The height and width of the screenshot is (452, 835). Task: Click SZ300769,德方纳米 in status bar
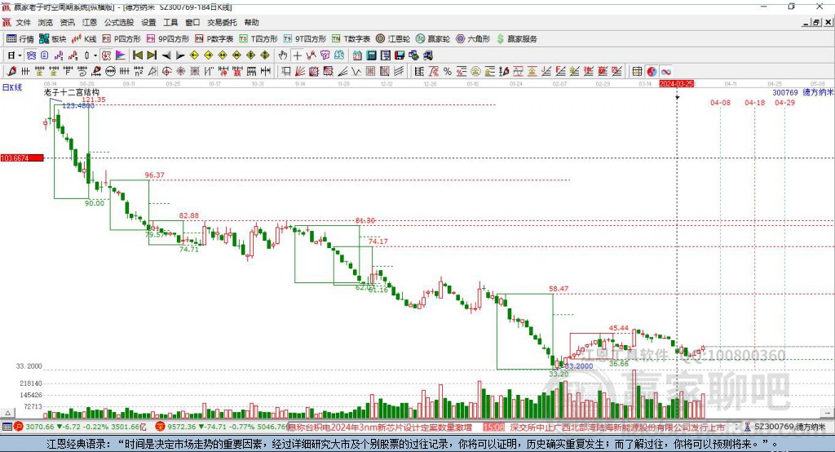789,427
